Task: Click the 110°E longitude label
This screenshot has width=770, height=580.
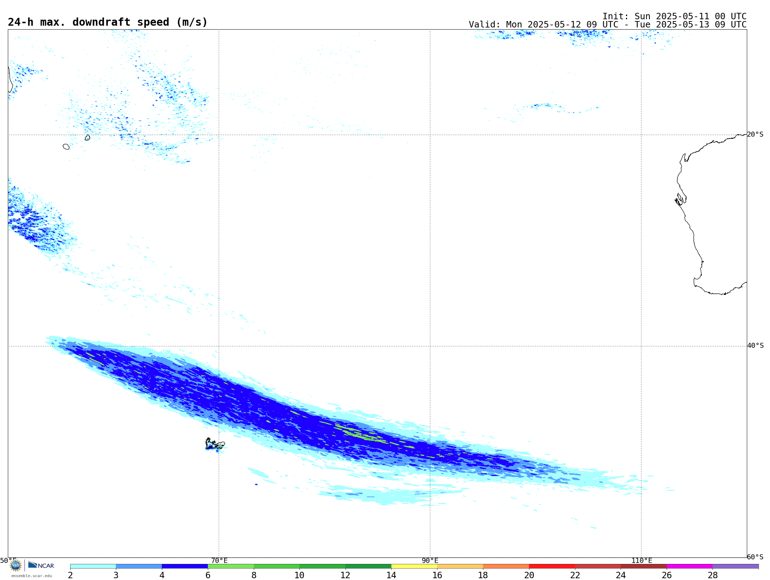Action: point(642,561)
